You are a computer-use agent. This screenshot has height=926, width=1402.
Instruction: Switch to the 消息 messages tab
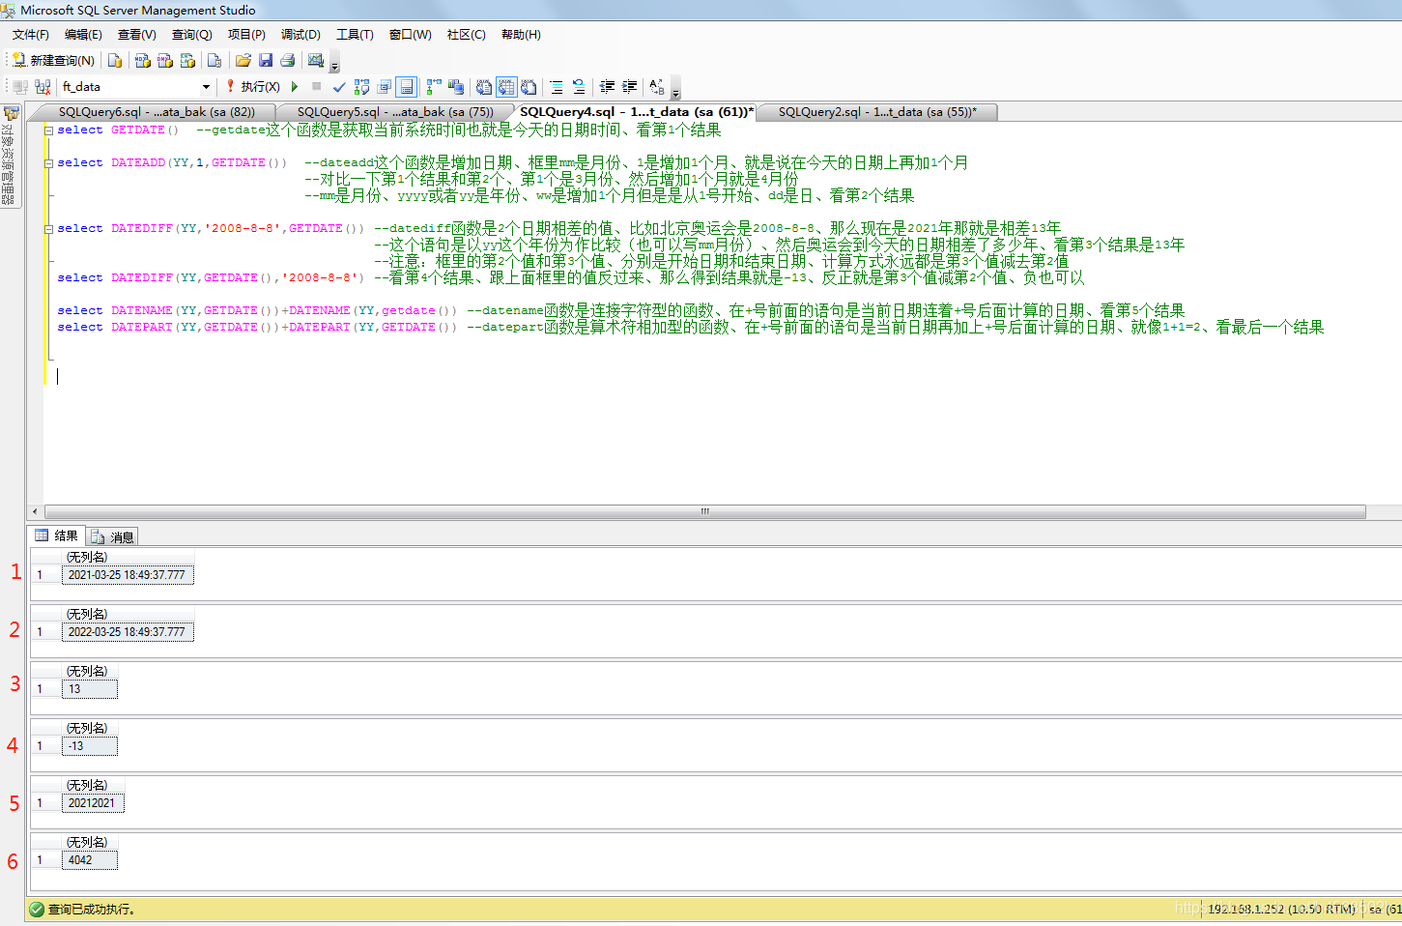(113, 536)
